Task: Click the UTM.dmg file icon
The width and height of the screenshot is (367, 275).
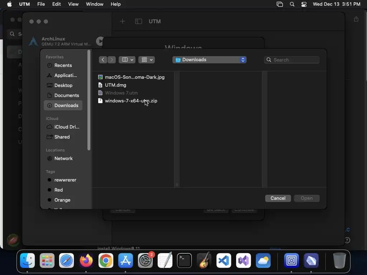Action: pyautogui.click(x=100, y=85)
